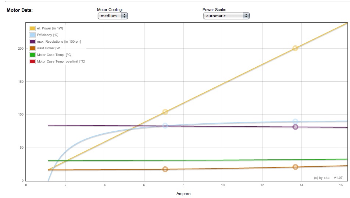Click the '(c) by s4a V1.07' credit
Screen dimensions: 350x198
[328, 177]
